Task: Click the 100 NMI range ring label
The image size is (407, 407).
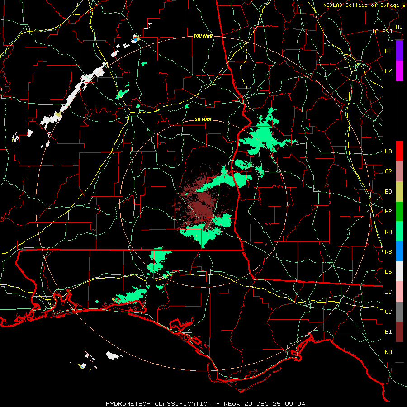Action: pyautogui.click(x=203, y=36)
